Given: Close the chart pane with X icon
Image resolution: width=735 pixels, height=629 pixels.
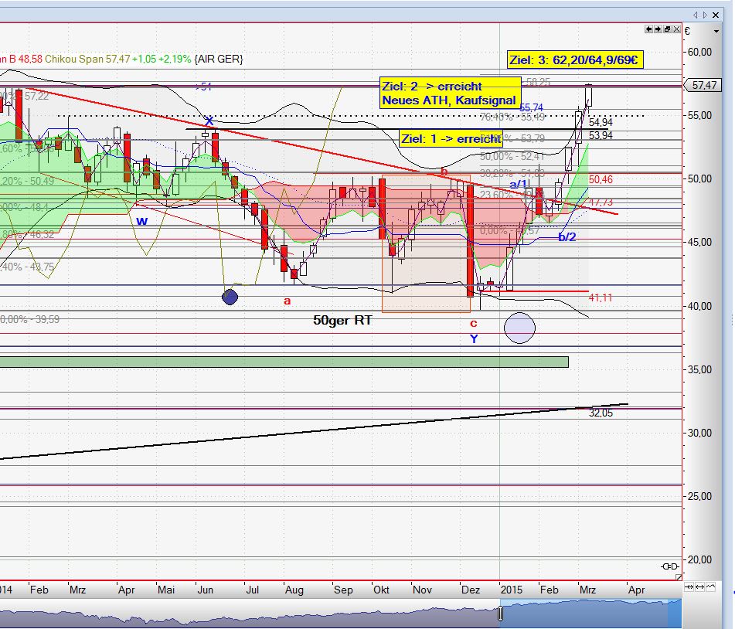Looking at the screenshot, I should coord(677,29).
